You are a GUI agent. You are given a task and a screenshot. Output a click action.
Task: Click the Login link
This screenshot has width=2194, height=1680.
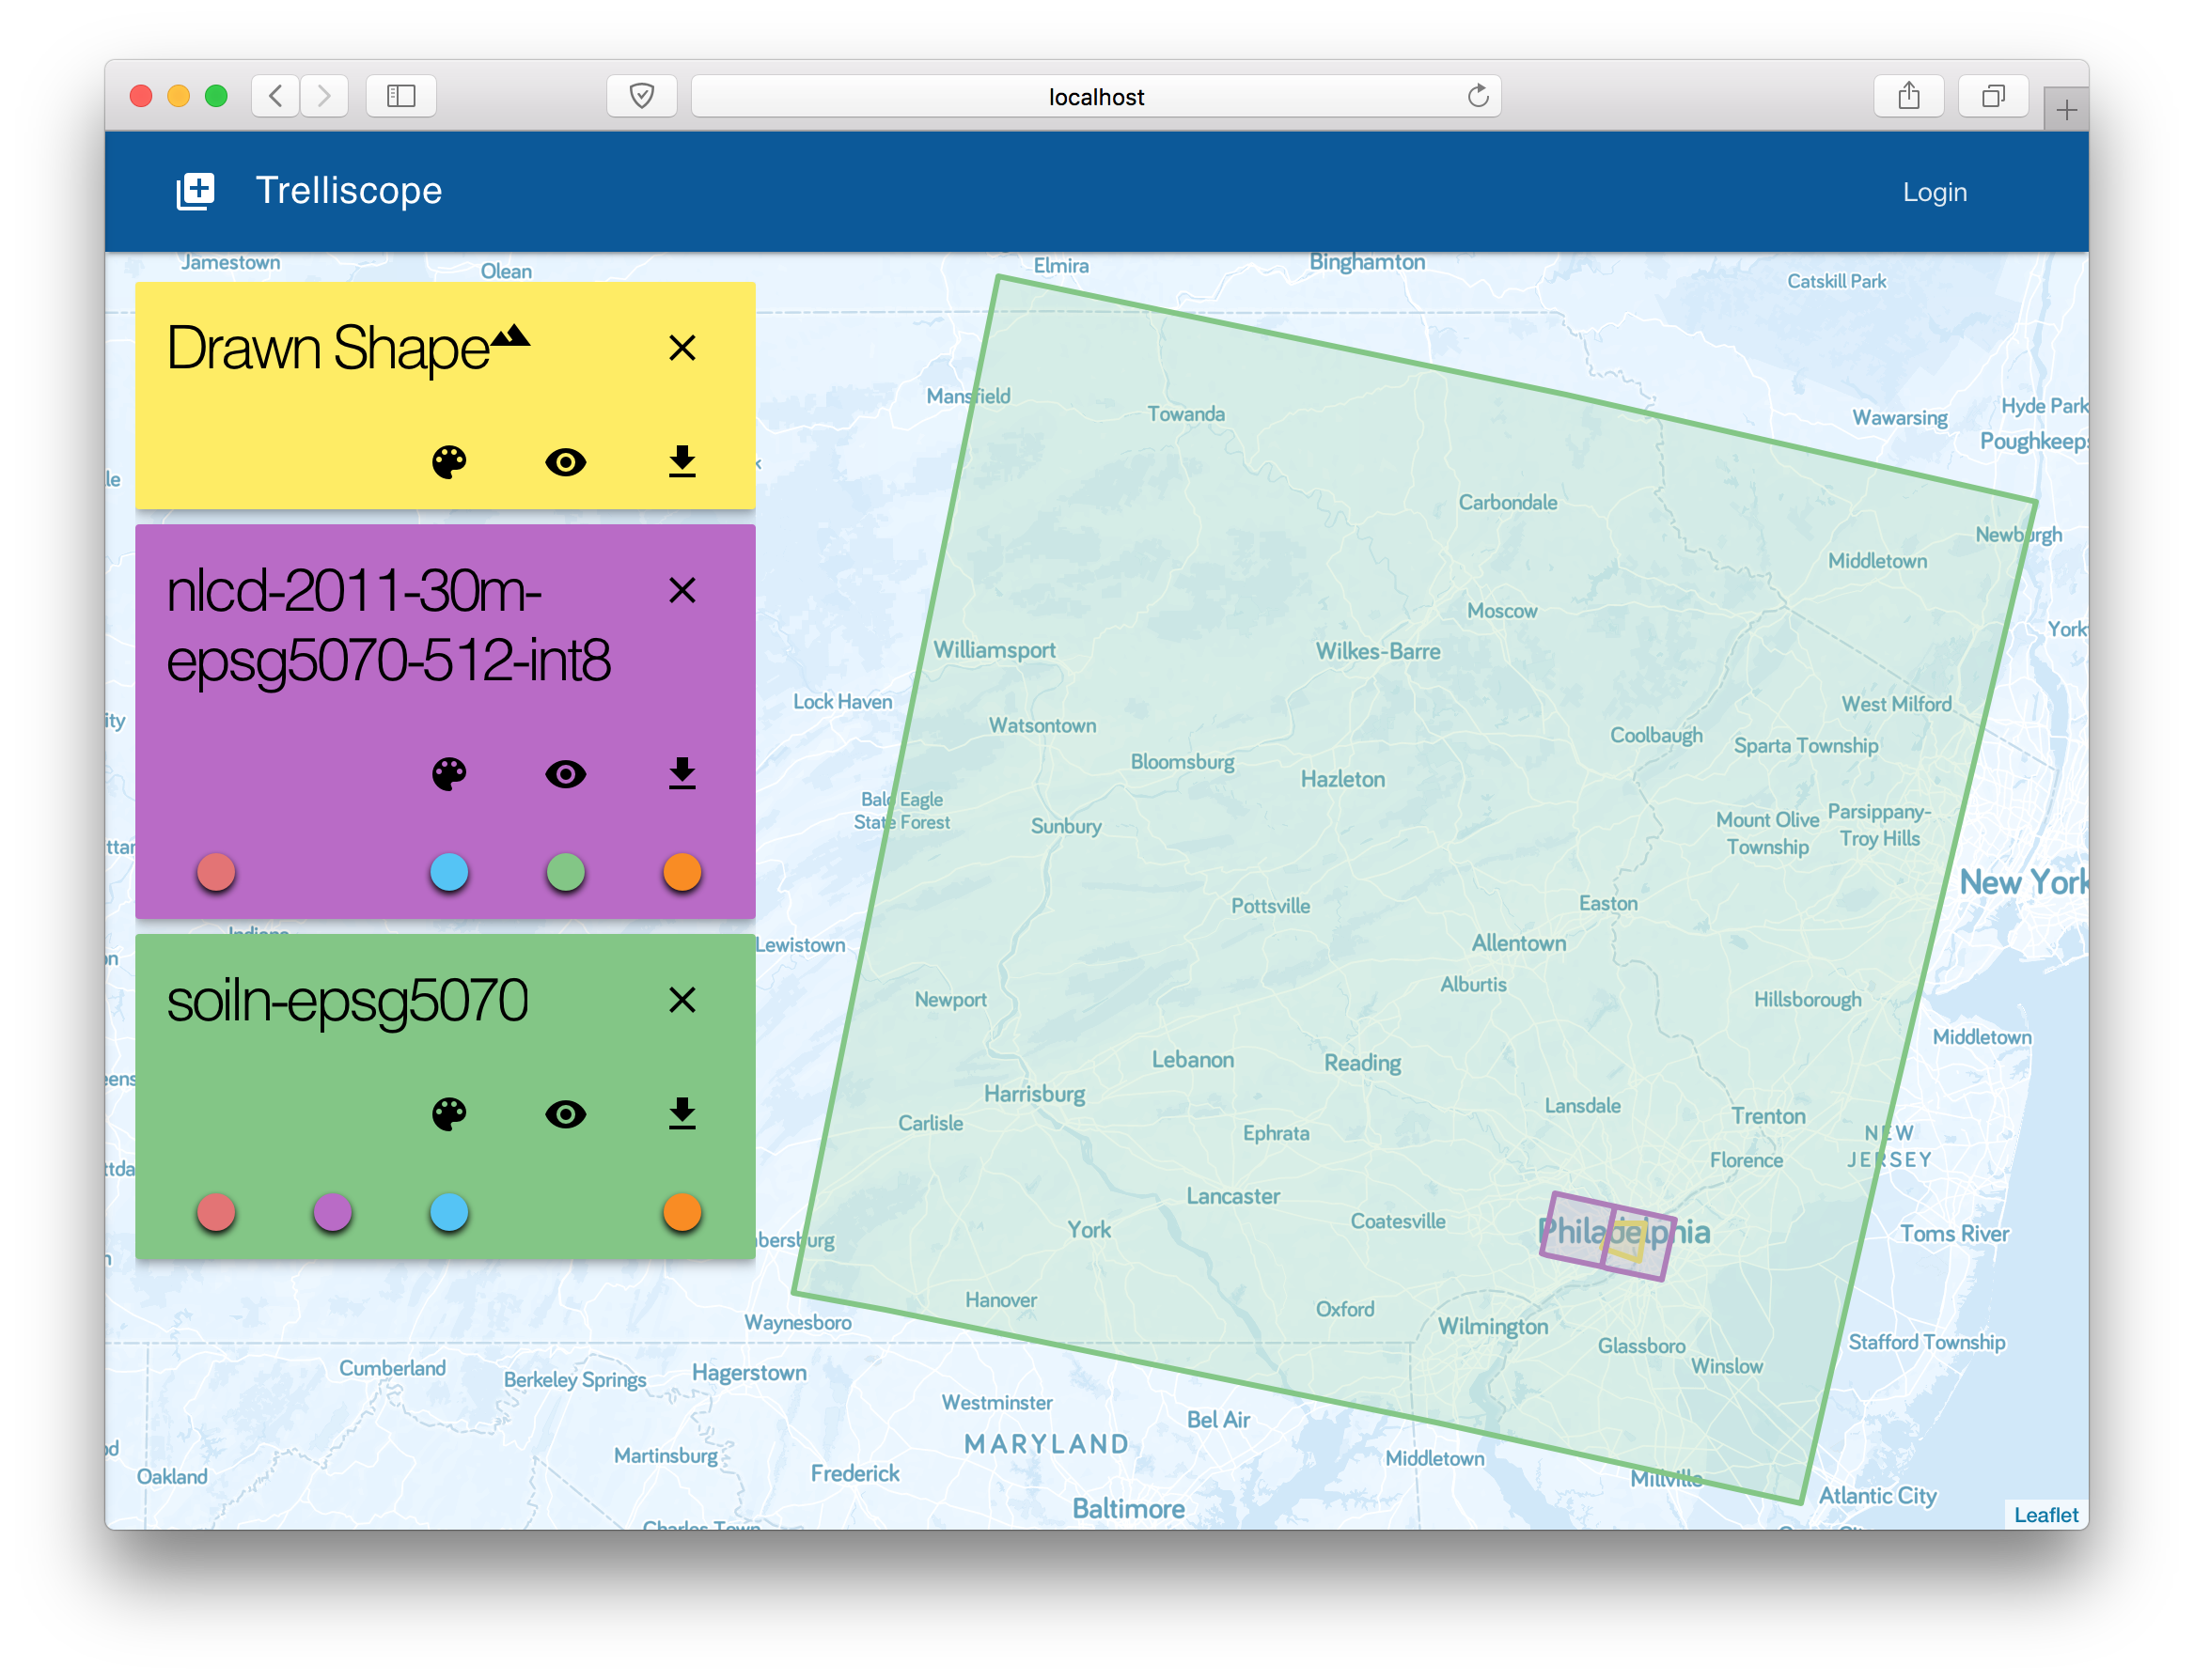(1934, 192)
